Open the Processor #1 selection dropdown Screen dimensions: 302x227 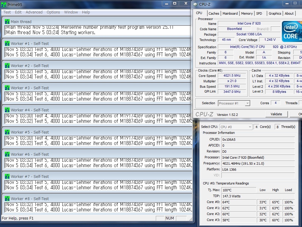pyautogui.click(x=234, y=103)
